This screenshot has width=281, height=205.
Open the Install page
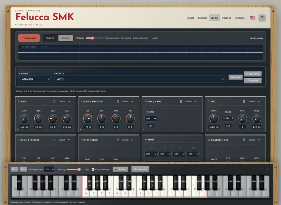(x=191, y=18)
